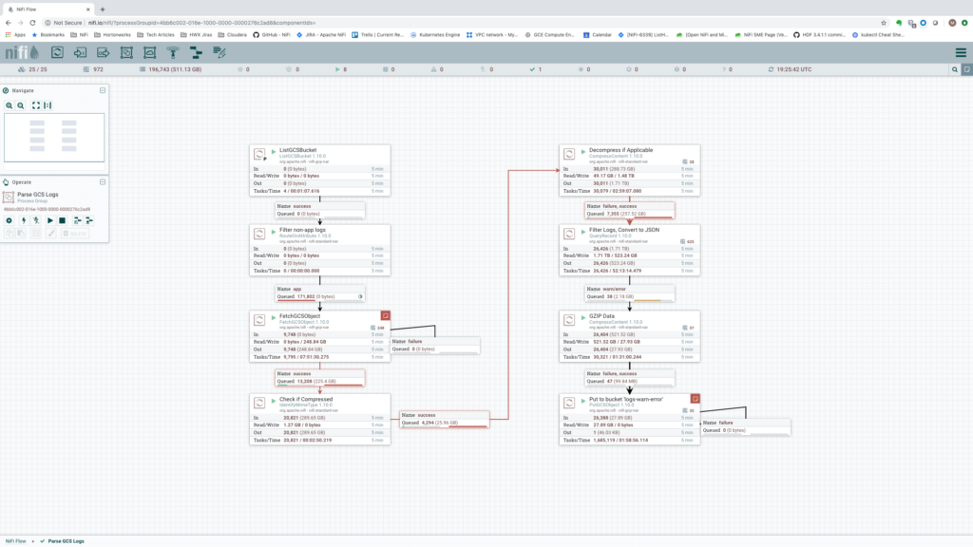The width and height of the screenshot is (973, 547).
Task: Click the Enable lightning bolt icon
Action: pos(23,220)
